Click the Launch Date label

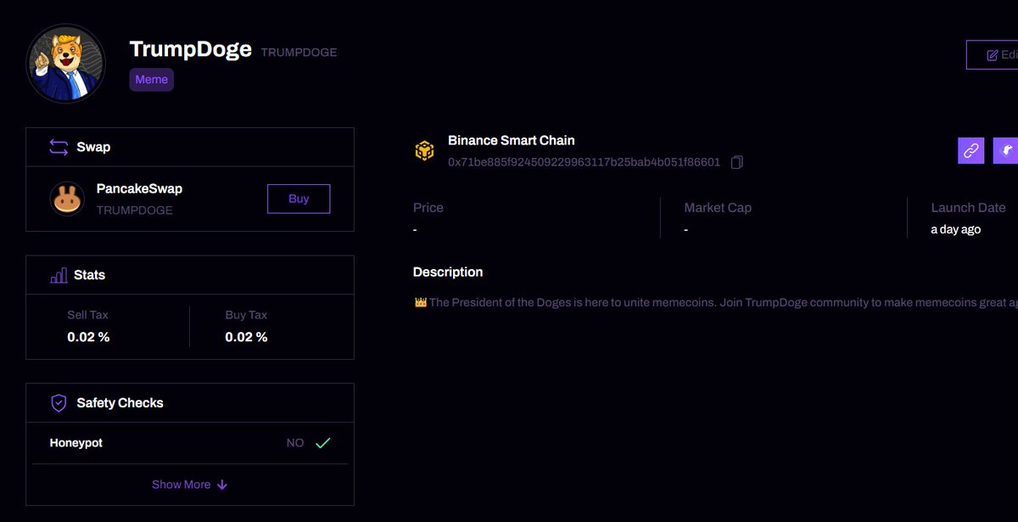968,208
